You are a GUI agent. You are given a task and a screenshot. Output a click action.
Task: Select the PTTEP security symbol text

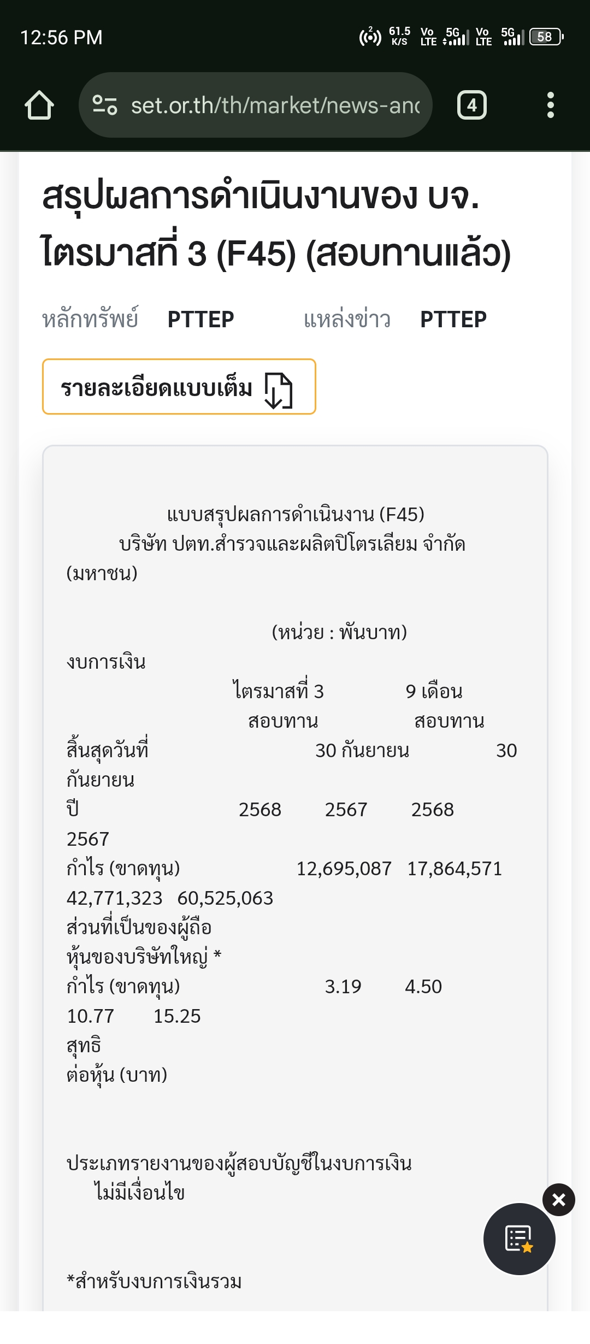[200, 320]
